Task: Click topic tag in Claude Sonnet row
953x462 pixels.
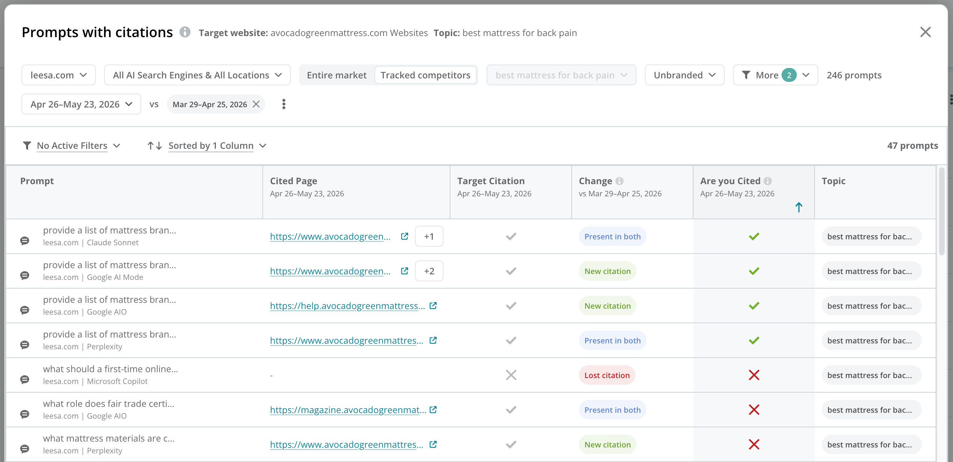Action: [871, 237]
